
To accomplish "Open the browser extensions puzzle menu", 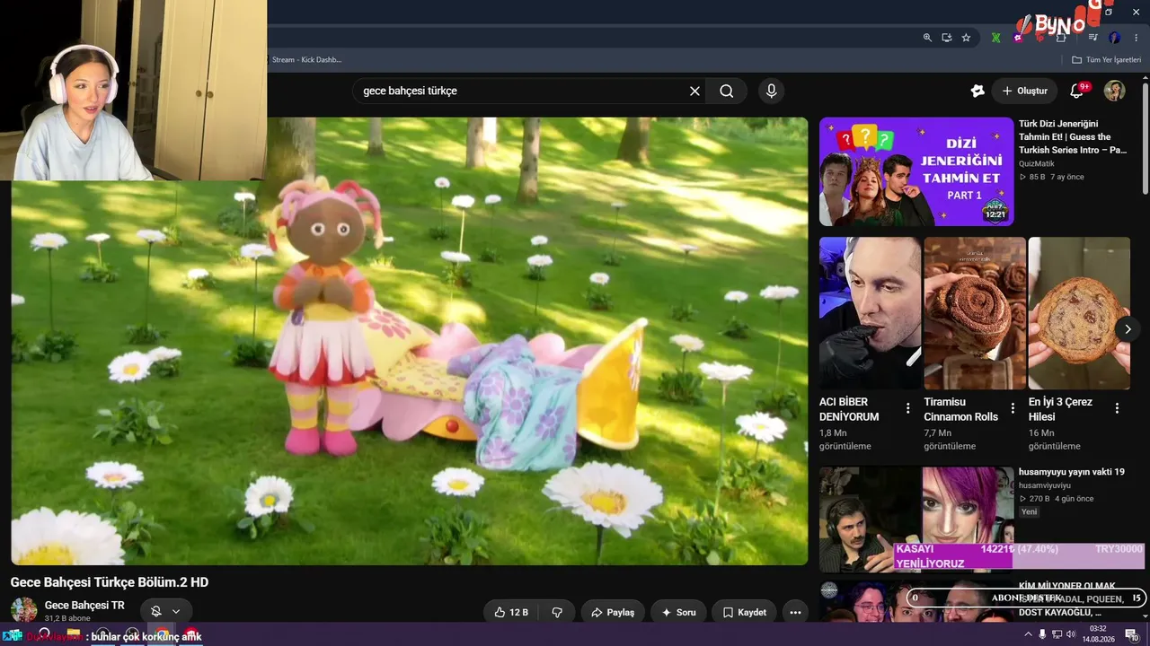I will coord(1061,38).
